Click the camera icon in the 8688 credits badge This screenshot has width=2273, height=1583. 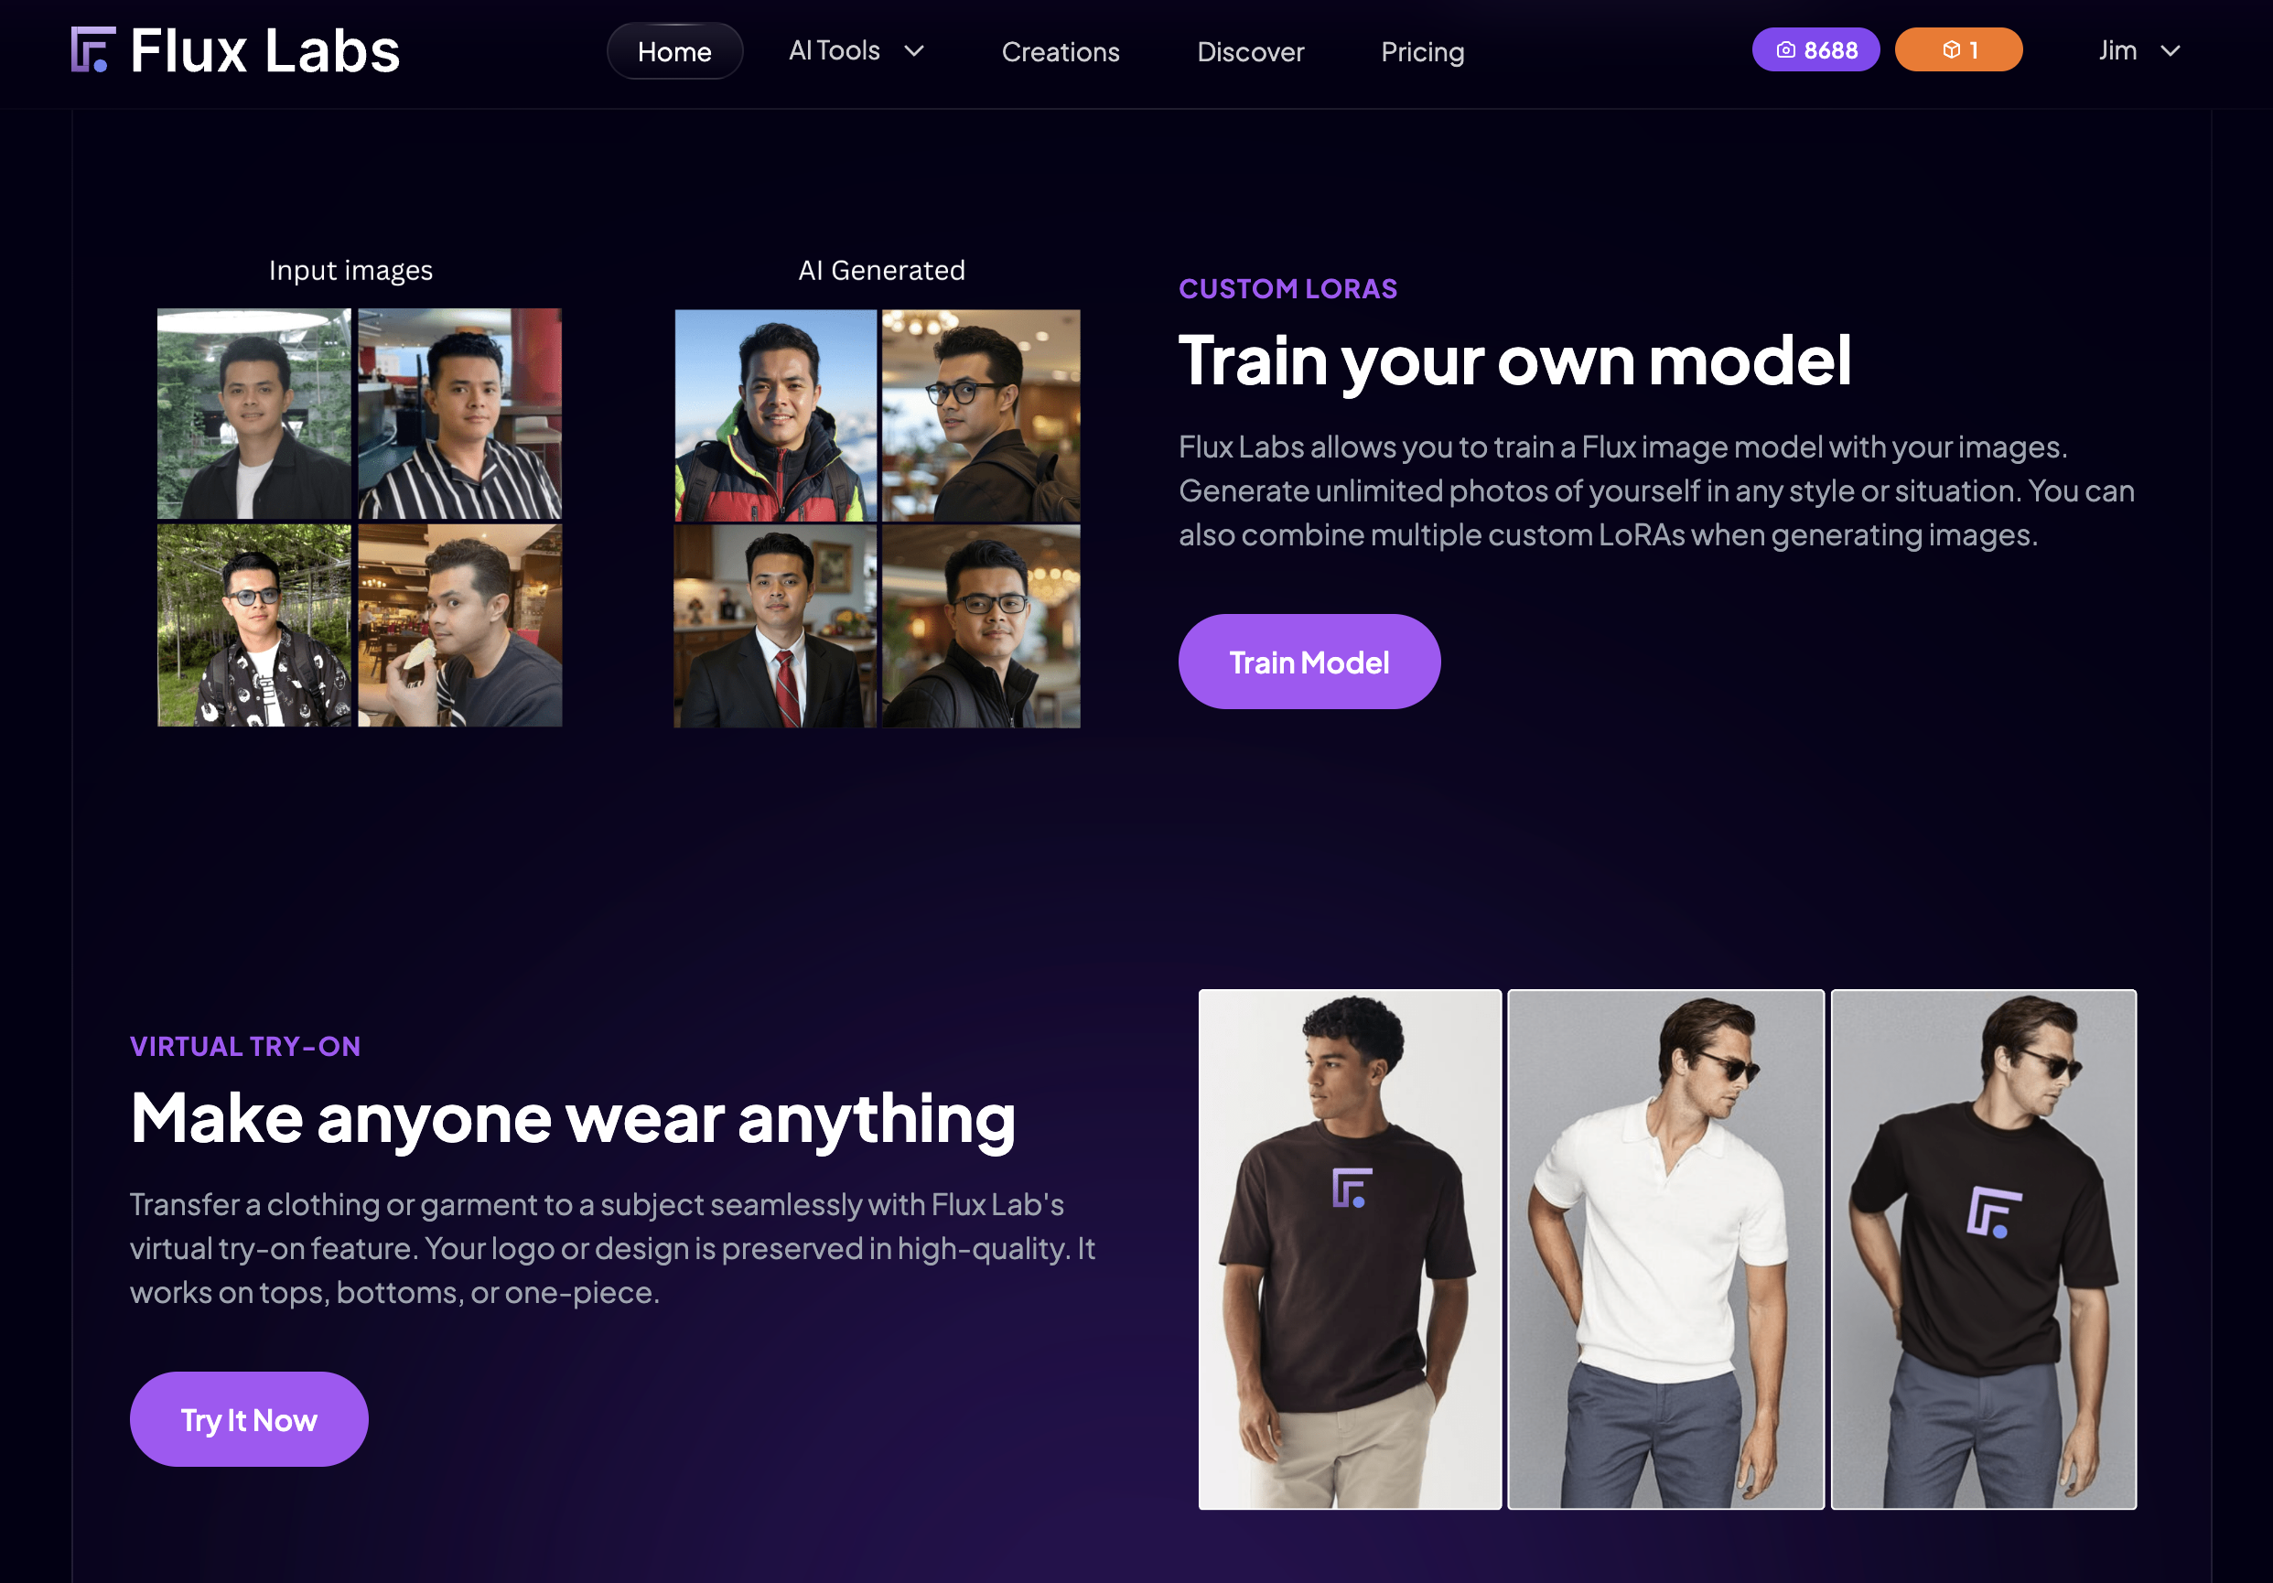(1785, 50)
